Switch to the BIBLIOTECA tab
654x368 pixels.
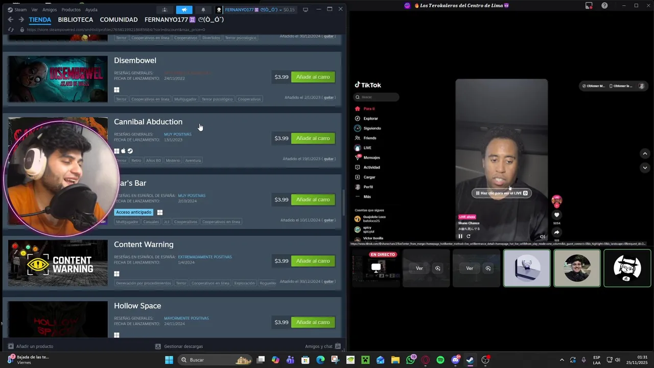[x=76, y=19]
